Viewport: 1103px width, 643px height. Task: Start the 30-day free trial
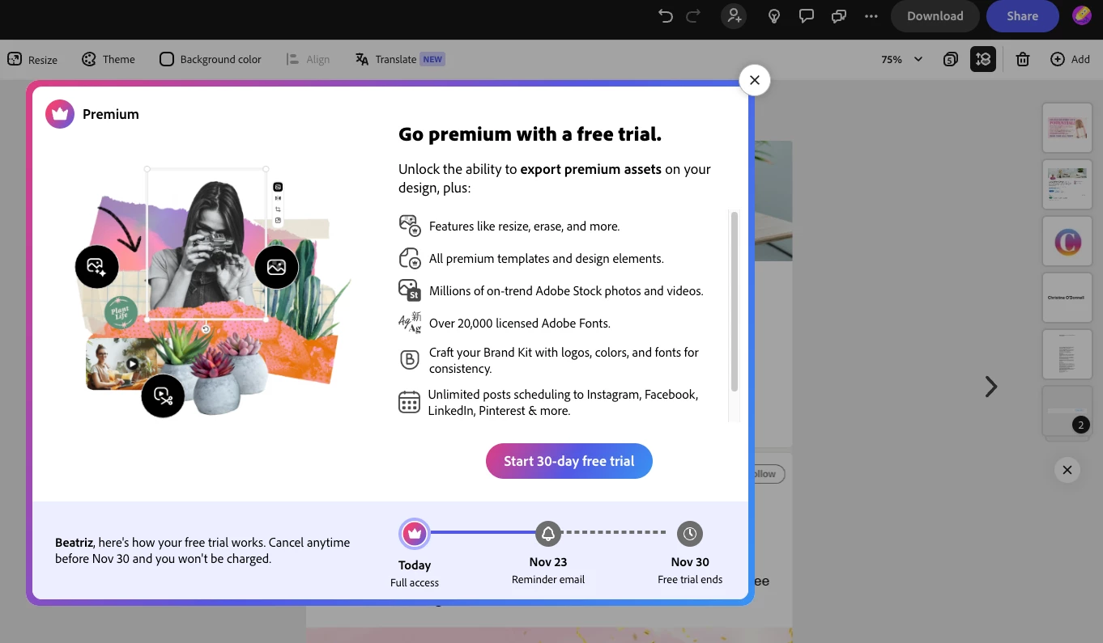569,461
